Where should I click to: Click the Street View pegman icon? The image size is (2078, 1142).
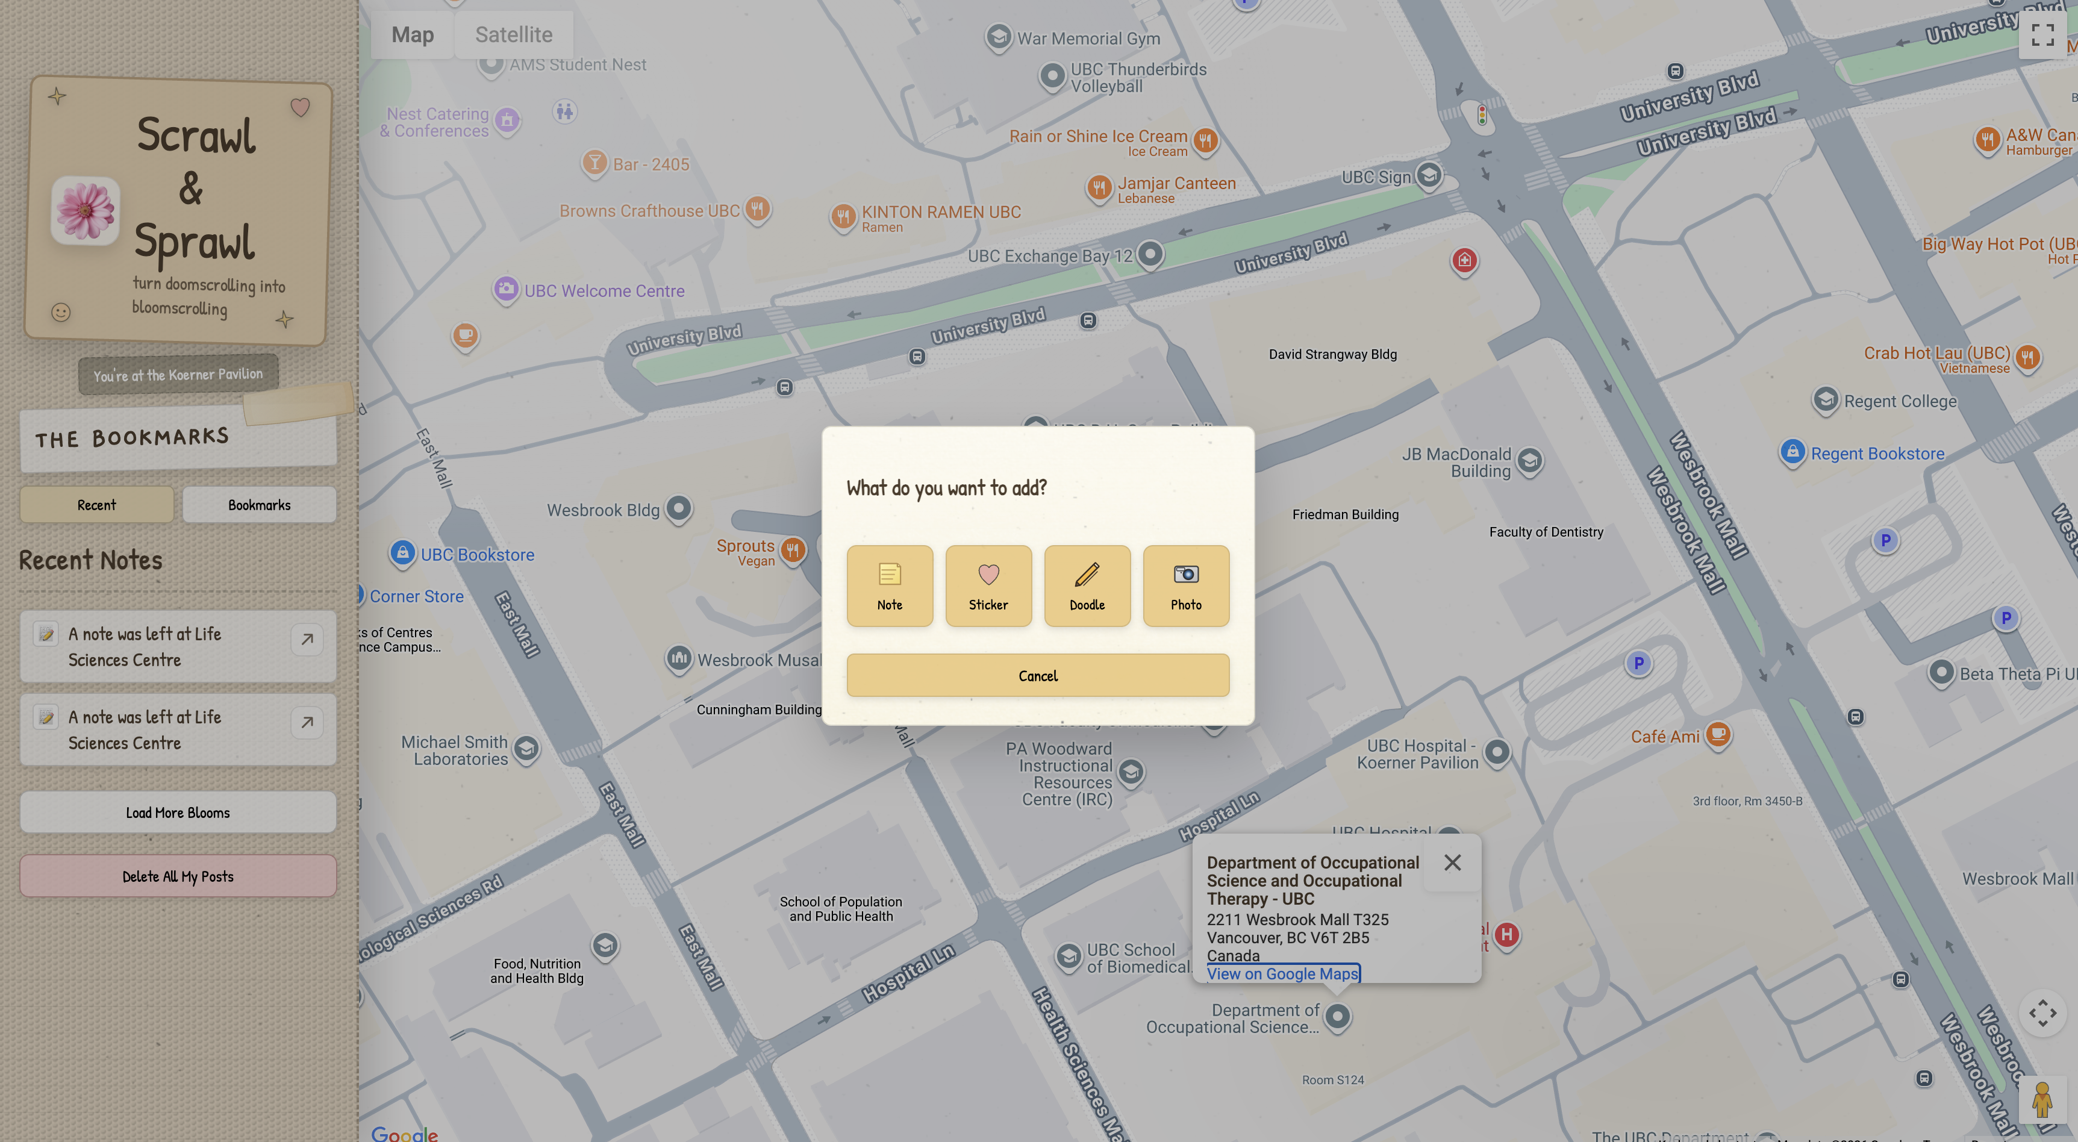click(x=2042, y=1100)
